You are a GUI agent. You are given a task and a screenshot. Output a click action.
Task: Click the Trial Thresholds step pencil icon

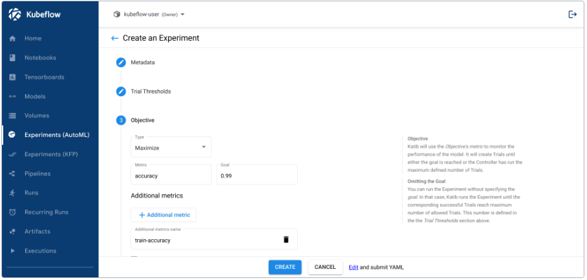pos(121,92)
